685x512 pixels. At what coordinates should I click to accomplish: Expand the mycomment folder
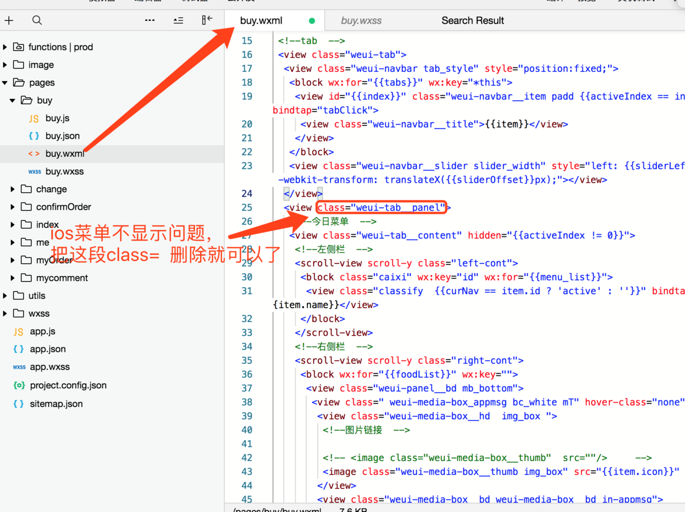coord(62,278)
